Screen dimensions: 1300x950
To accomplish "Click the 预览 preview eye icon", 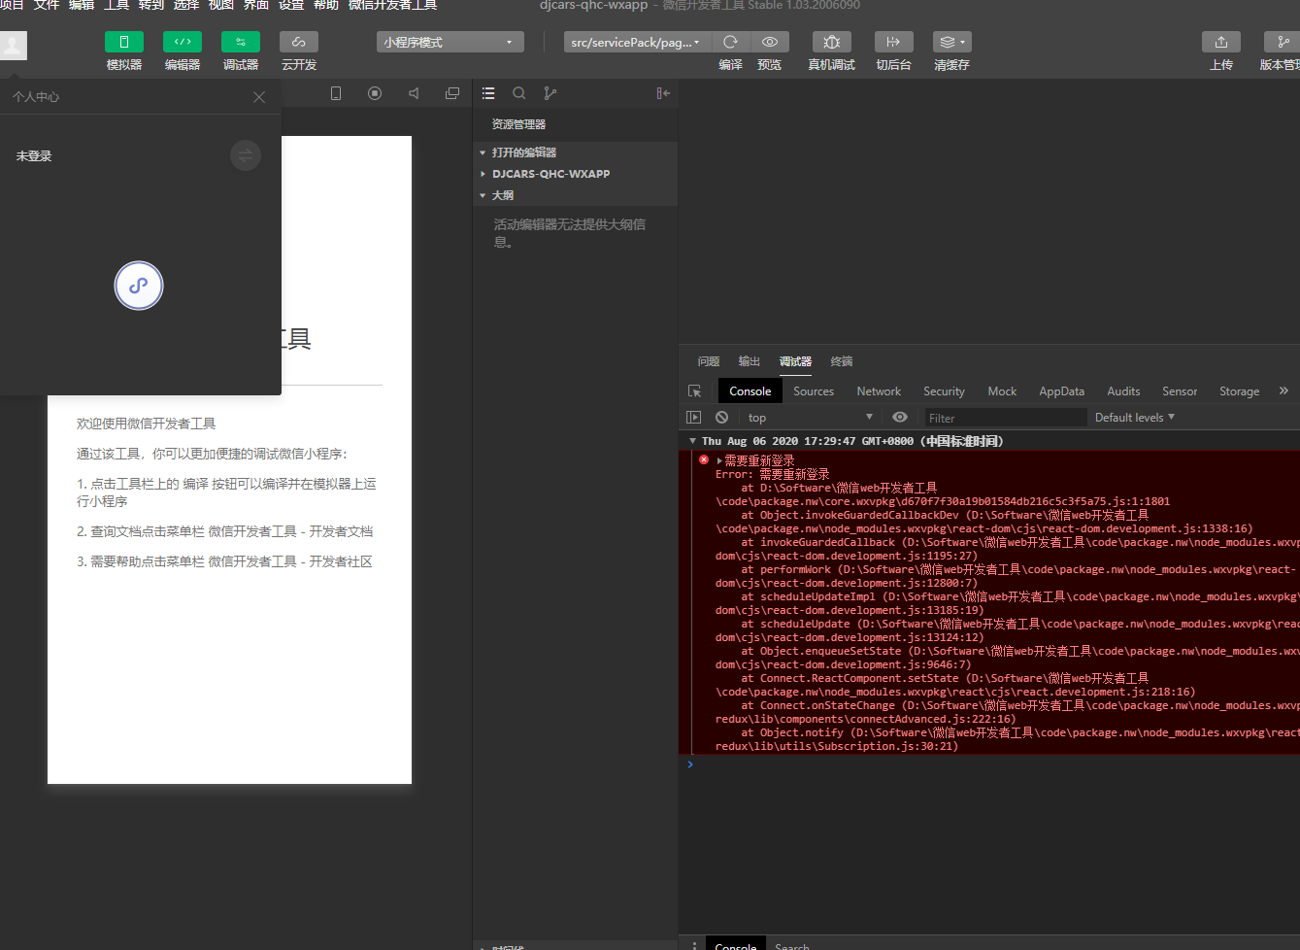I will click(770, 42).
